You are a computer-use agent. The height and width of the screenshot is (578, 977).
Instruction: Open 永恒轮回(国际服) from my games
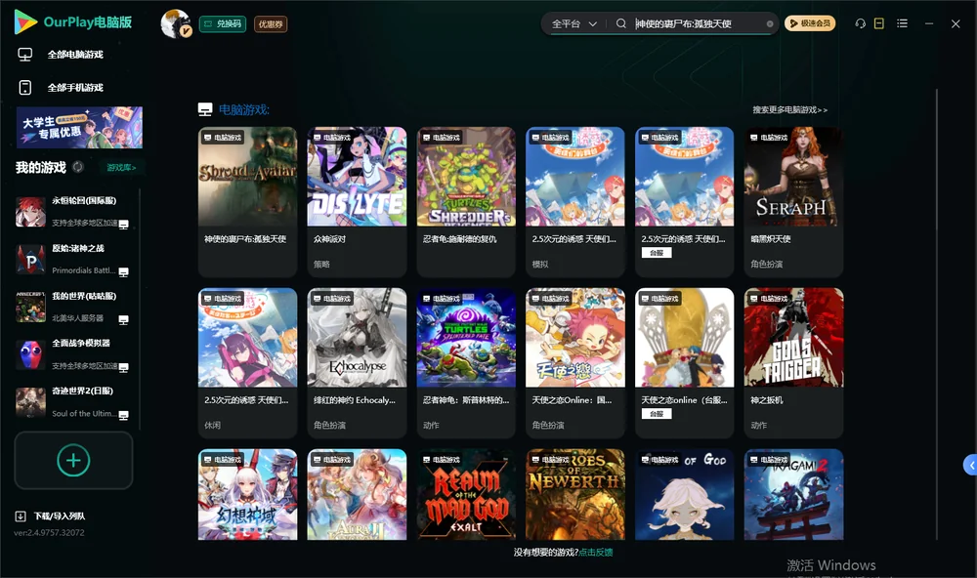73,212
